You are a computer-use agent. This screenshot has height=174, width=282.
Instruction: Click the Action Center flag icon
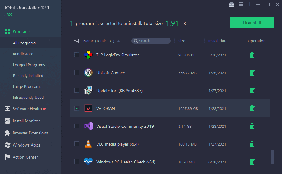coord(7,157)
